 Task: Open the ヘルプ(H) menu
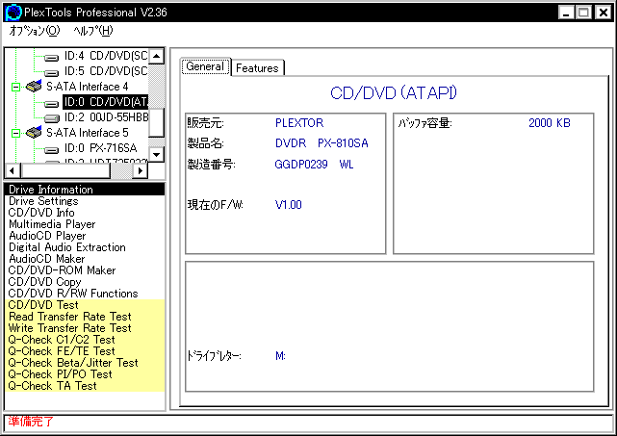pos(93,31)
